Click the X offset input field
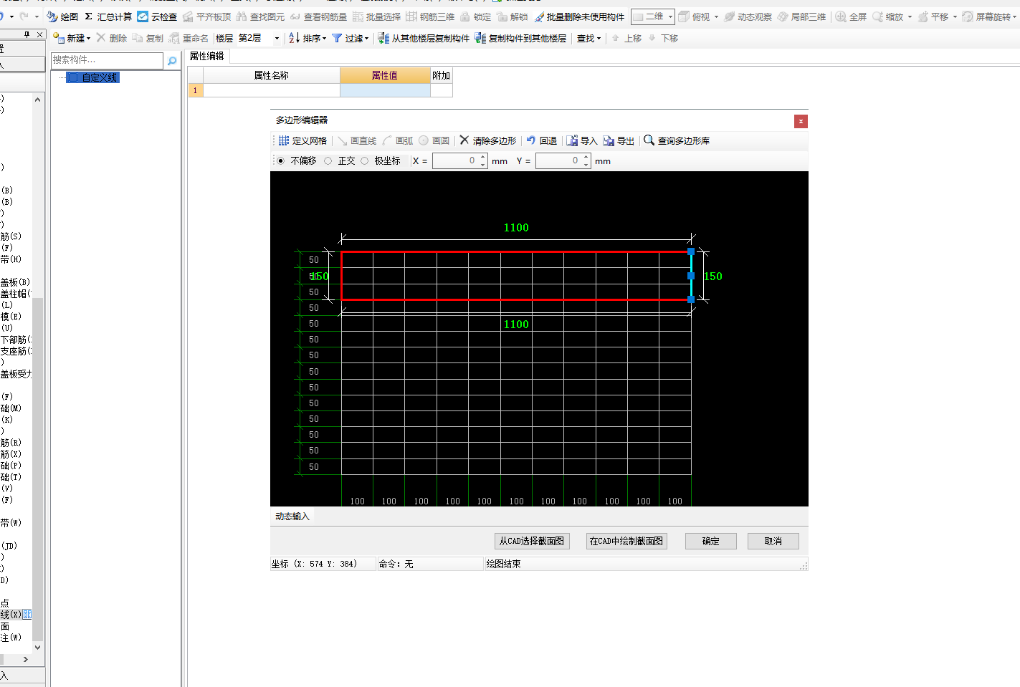 click(455, 161)
